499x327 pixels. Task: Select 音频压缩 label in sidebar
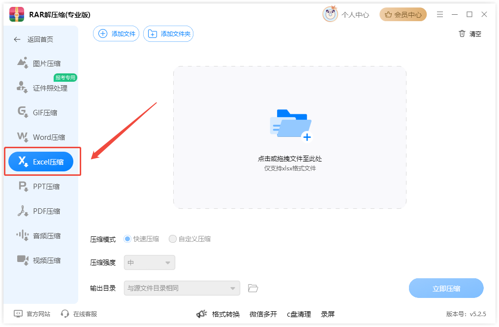[x=47, y=236]
